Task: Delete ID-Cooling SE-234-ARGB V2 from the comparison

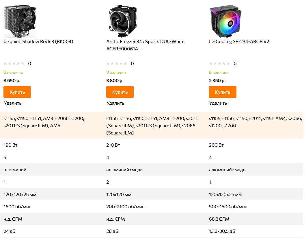Action: click(x=218, y=103)
